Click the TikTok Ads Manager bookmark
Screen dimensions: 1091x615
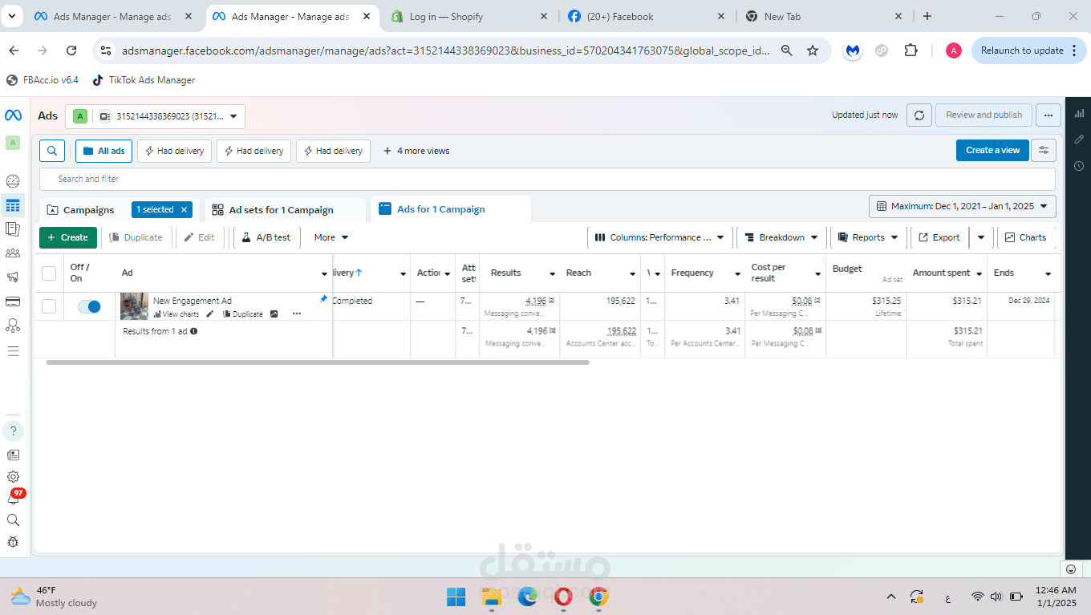[x=144, y=80]
